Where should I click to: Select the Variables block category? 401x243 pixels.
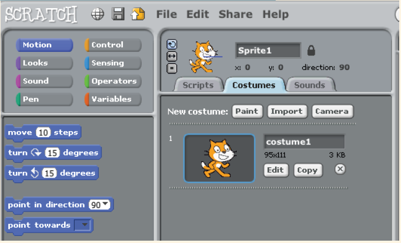pos(113,99)
